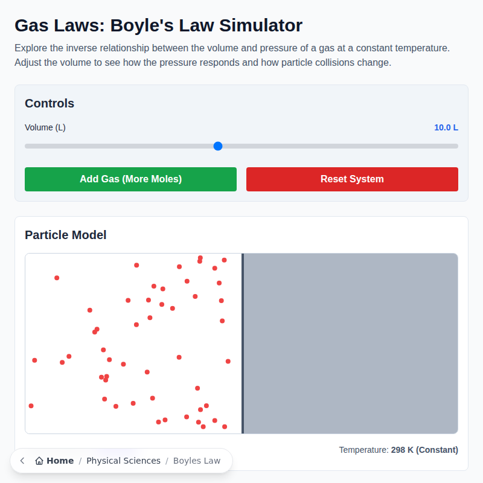Click the back chevron in the breadcrumb bar
The width and height of the screenshot is (483, 483).
[x=22, y=461]
